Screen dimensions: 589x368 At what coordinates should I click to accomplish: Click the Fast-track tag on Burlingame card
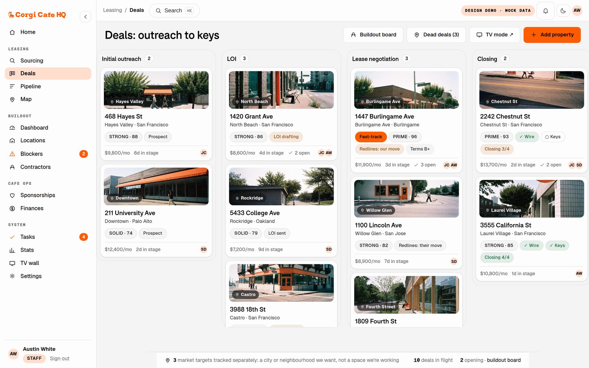[x=371, y=137]
